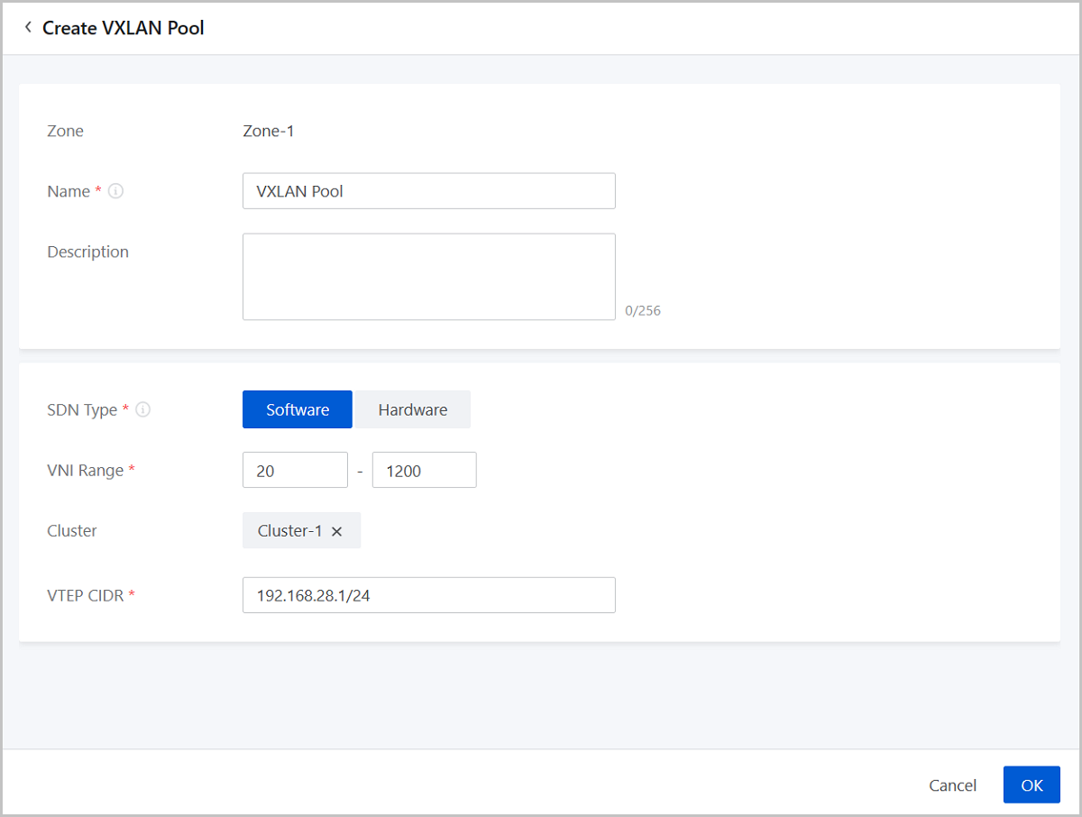Click the info icon next to Name
The width and height of the screenshot is (1082, 817).
tap(115, 191)
